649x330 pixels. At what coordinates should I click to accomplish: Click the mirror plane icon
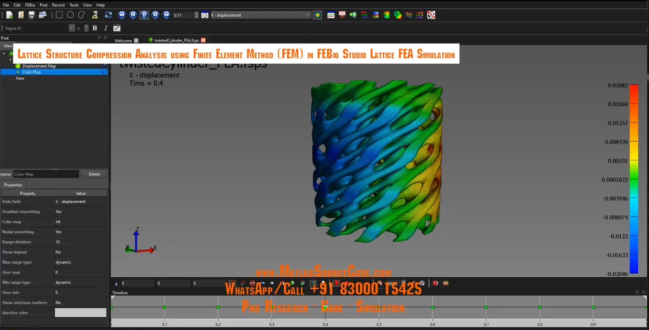353,15
